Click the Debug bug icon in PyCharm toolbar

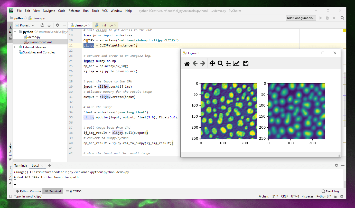327,18
